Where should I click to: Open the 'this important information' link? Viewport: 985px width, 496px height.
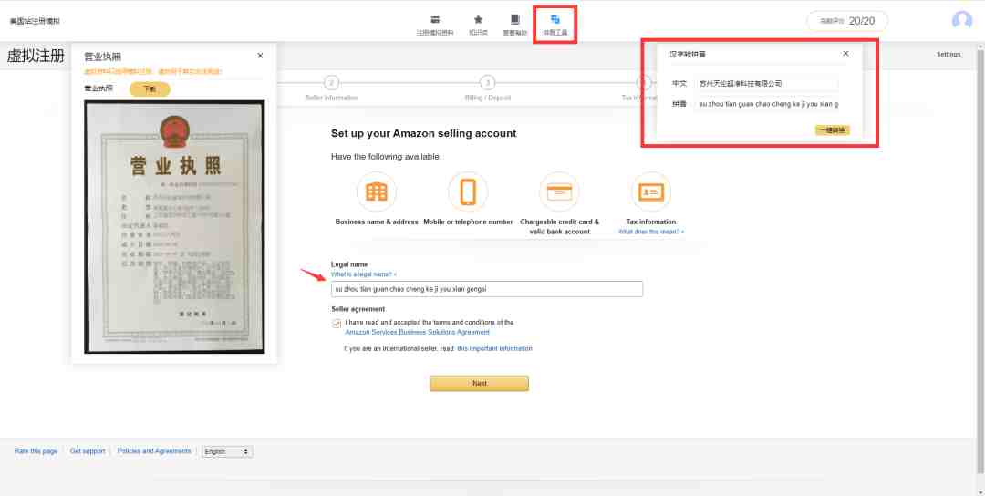pyautogui.click(x=494, y=348)
